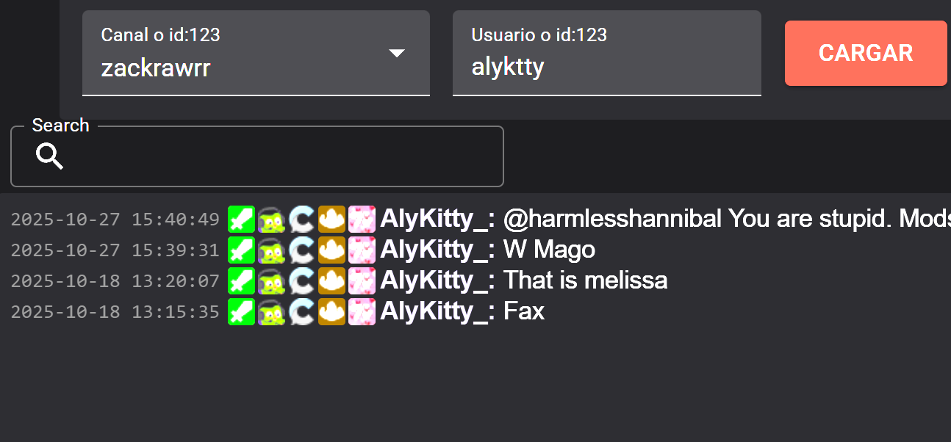Click the green sword badge on the Fax message

pos(241,311)
